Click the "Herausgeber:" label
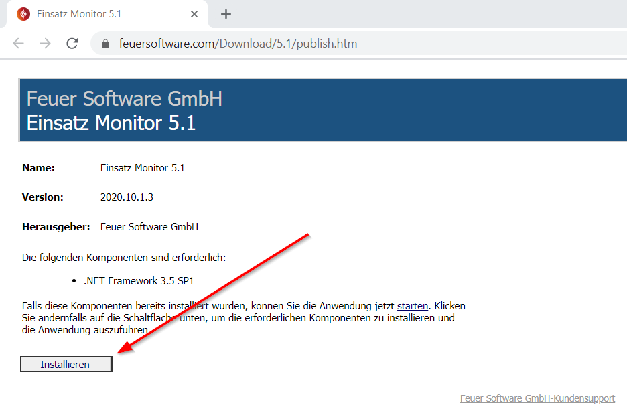Image resolution: width=627 pixels, height=413 pixels. tap(56, 227)
